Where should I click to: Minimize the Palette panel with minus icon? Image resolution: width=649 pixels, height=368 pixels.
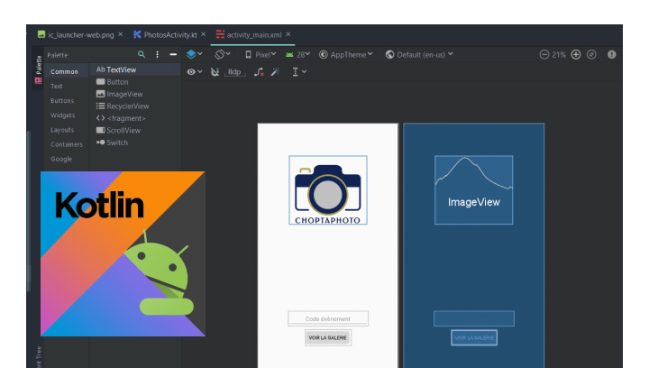(x=173, y=54)
